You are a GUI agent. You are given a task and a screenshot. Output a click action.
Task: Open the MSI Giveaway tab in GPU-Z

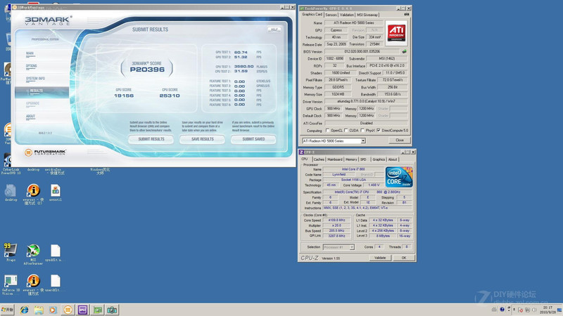tap(367, 15)
